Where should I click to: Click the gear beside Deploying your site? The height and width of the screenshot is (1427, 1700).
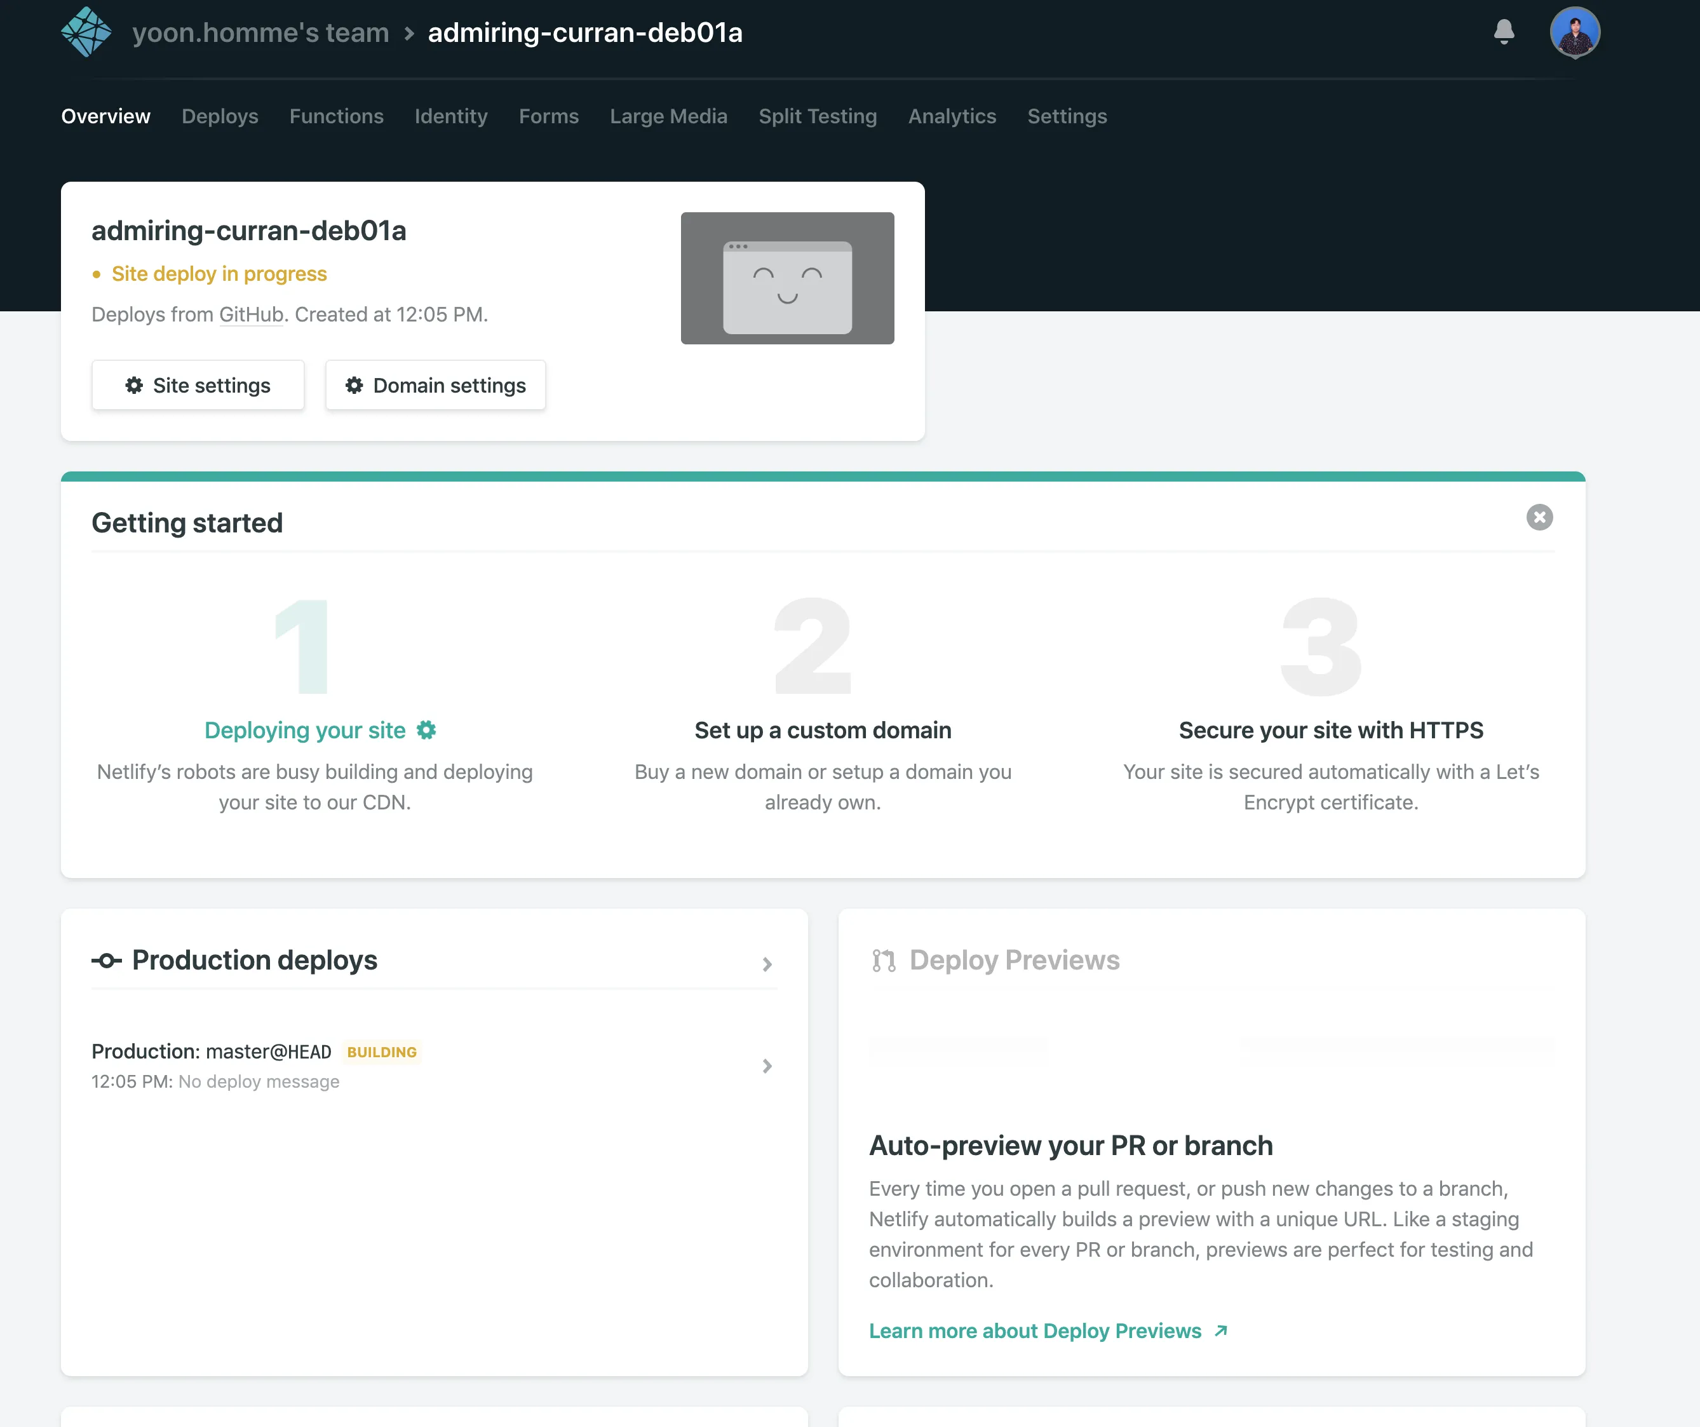[427, 730]
